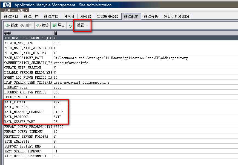The image size is (238, 165).
Task: Switch to the 站点分析 tab
Action: tap(151, 16)
